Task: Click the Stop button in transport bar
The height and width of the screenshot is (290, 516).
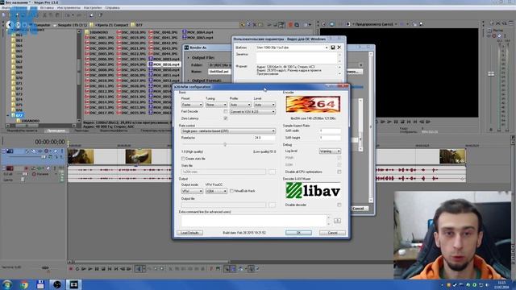Action: (x=103, y=268)
